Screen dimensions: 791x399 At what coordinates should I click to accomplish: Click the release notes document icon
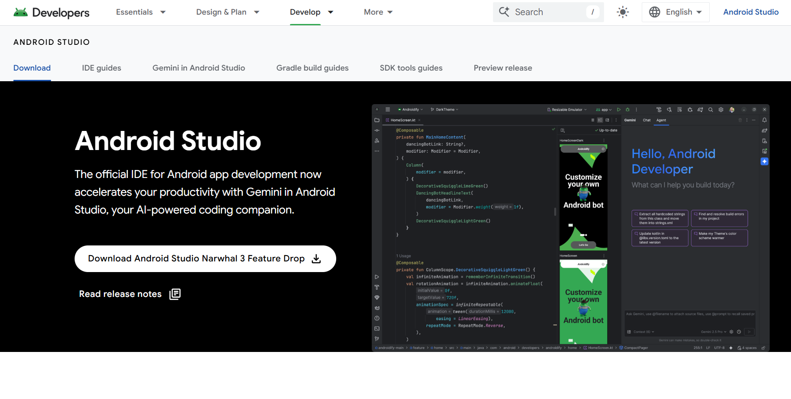[175, 294]
